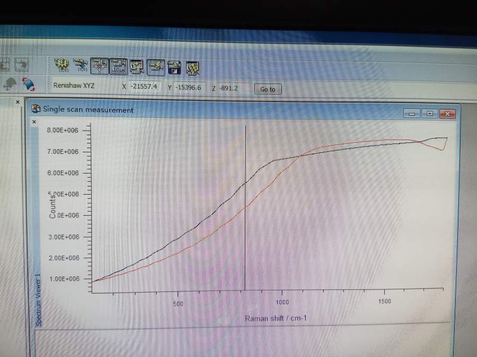Click the Counts axis label
This screenshot has height=357, width=477.
pyautogui.click(x=52, y=206)
